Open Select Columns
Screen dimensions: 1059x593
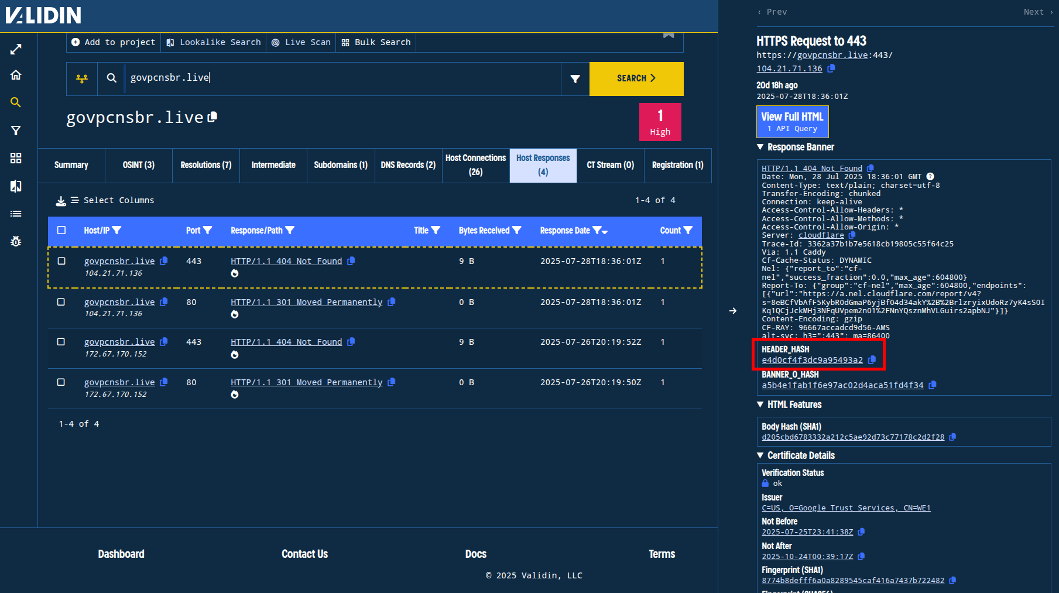(x=113, y=200)
